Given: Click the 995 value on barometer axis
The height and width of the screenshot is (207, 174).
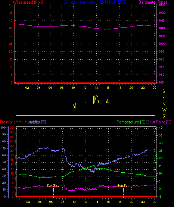Looking at the screenshot, I should (161, 51).
